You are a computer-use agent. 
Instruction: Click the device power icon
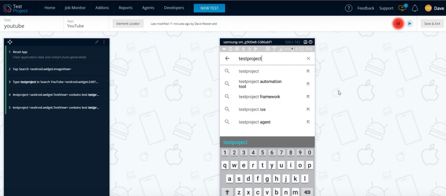coord(310,42)
